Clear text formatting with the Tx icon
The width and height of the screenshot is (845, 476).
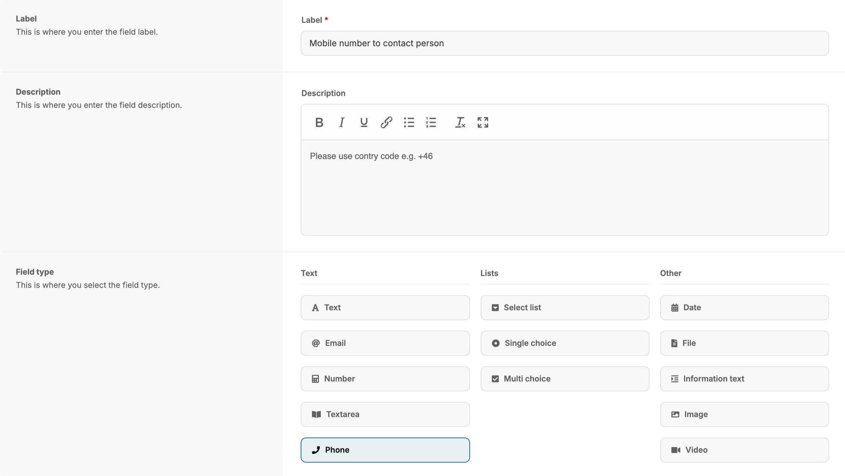point(460,123)
